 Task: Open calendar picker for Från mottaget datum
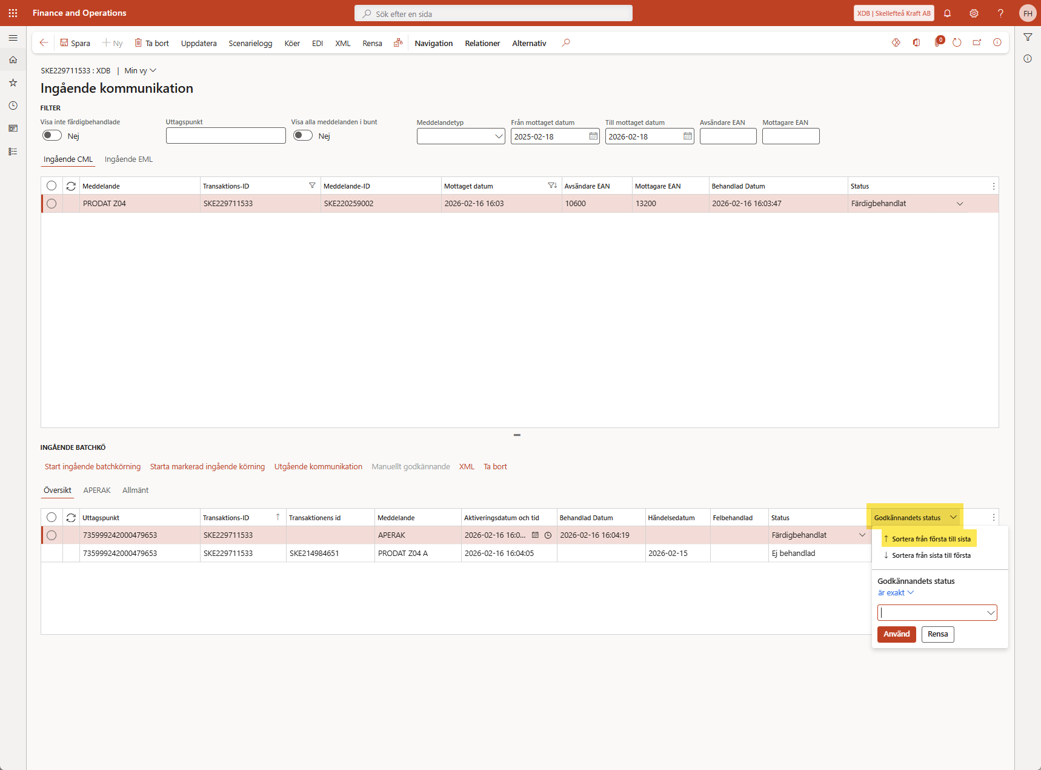click(x=593, y=136)
